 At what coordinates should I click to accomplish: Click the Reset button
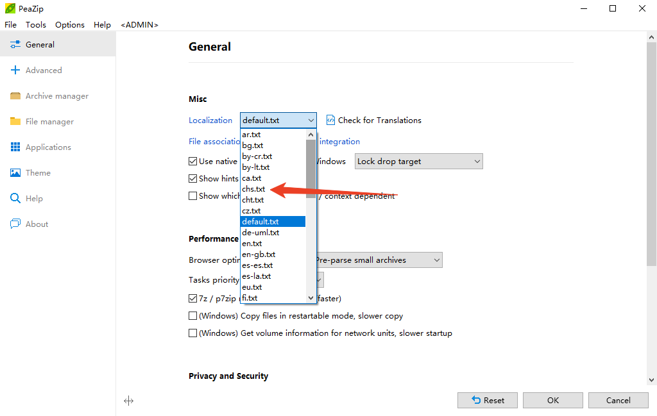(488, 401)
